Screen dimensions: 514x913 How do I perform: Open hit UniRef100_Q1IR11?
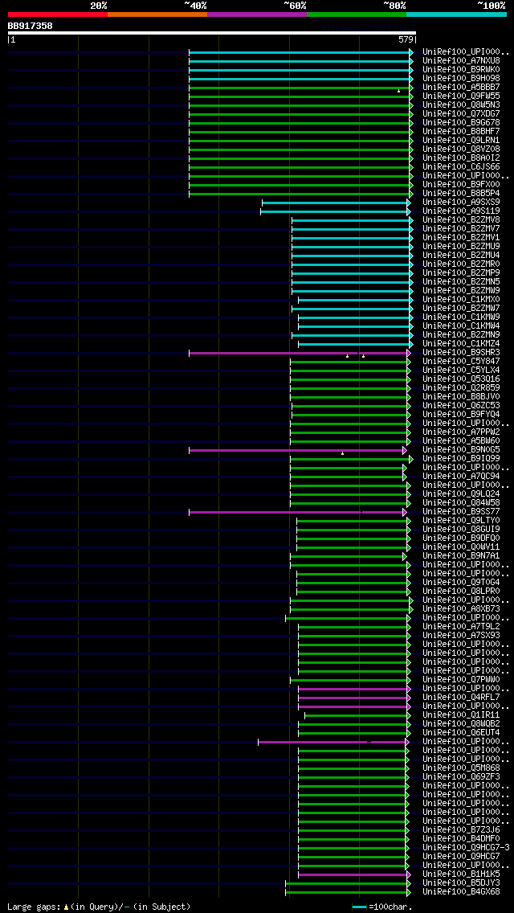pos(461,715)
